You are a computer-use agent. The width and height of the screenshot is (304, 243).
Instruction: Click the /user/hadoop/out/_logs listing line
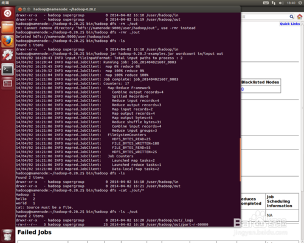(x=105, y=220)
